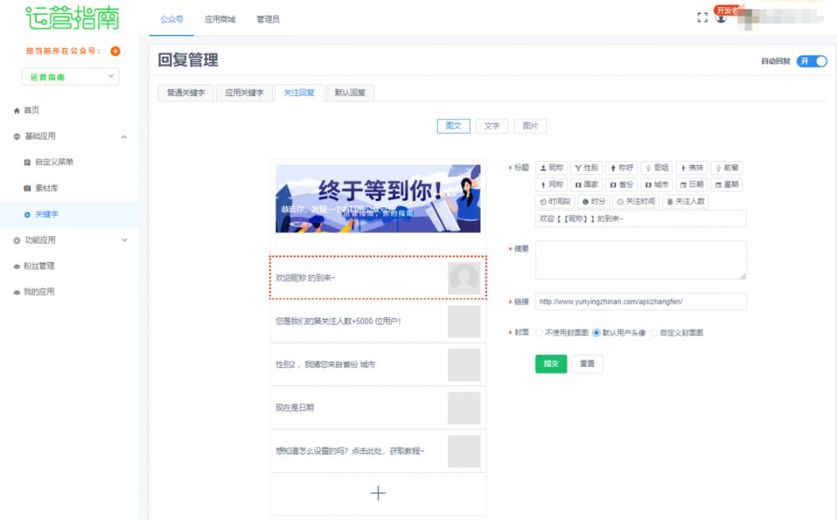Click the fullscreen icon in top bar
The width and height of the screenshot is (837, 520).
703,17
